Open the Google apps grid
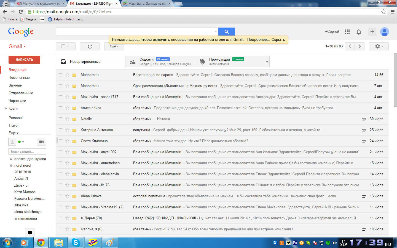397x248 pixels. (x=347, y=32)
